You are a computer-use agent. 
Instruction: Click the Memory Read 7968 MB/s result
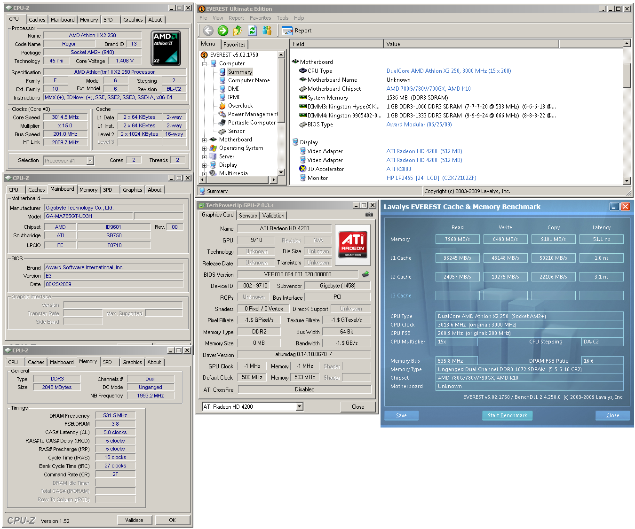pos(457,239)
